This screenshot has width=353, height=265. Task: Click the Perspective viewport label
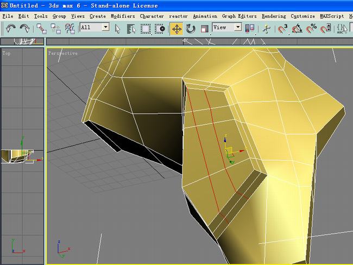click(63, 53)
